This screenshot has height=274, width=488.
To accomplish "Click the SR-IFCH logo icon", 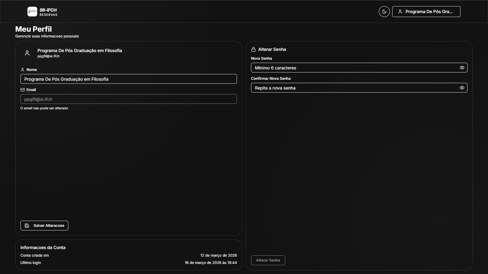I will pyautogui.click(x=32, y=12).
